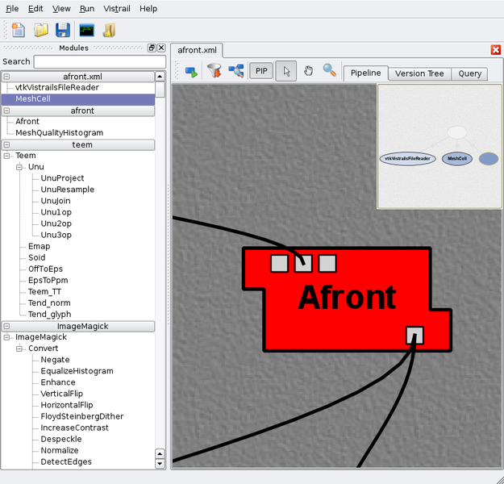Screen dimensions: 504x484
Task: Click the Save floppy disk icon
Action: (x=62, y=30)
